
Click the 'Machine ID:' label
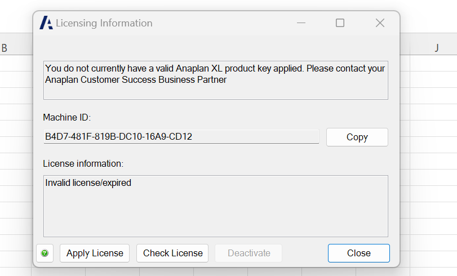66,117
